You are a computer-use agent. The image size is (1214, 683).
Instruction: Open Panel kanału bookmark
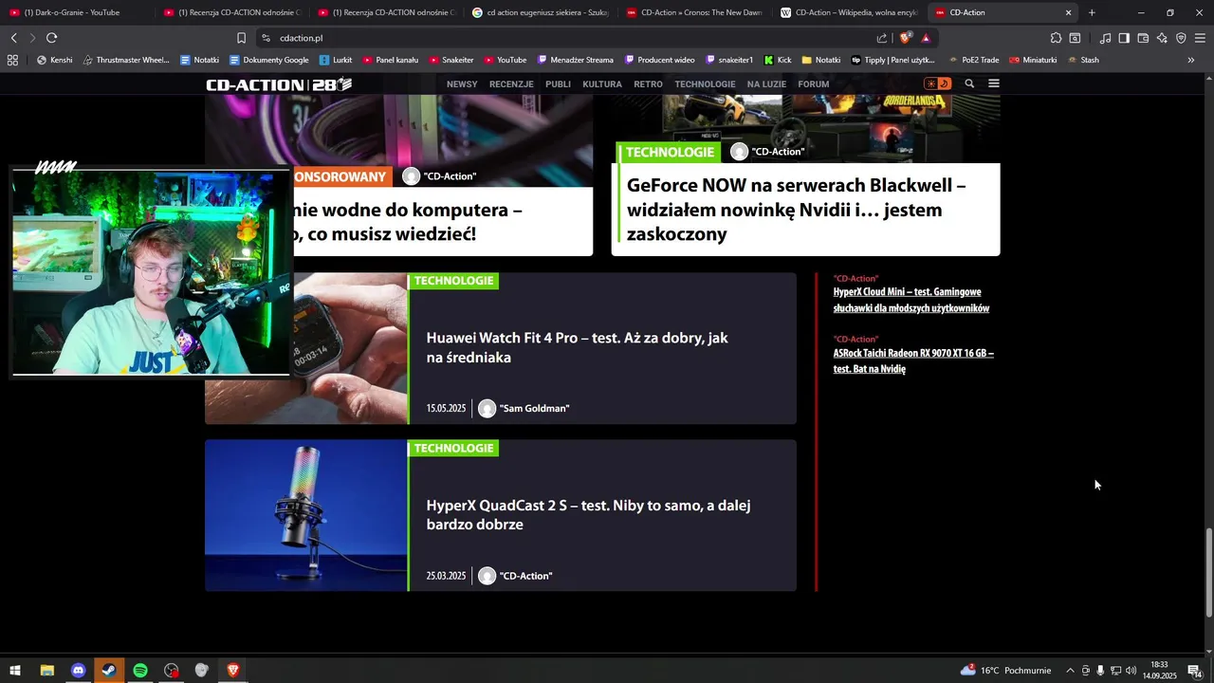390,60
